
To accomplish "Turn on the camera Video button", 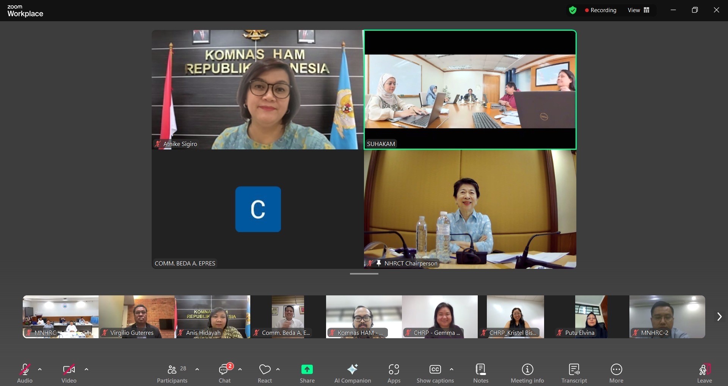I will [69, 373].
